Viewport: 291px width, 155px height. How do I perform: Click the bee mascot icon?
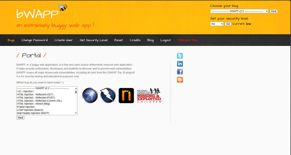pos(63,7)
